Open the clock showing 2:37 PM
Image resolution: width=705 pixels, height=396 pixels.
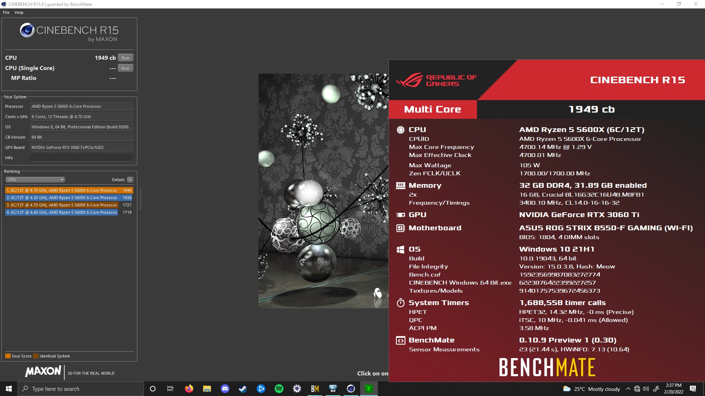click(673, 389)
